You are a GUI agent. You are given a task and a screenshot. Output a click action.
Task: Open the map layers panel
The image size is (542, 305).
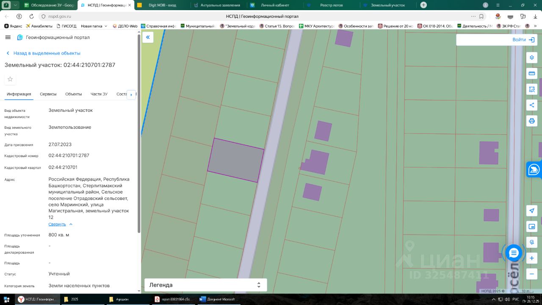532,58
